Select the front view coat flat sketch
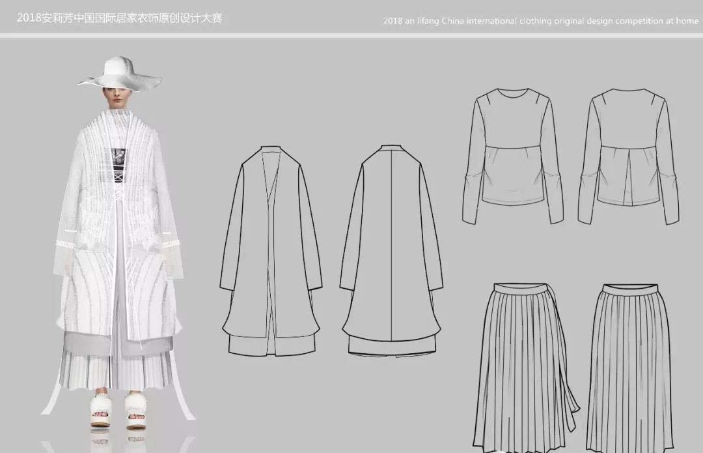The width and height of the screenshot is (703, 453). click(271, 250)
